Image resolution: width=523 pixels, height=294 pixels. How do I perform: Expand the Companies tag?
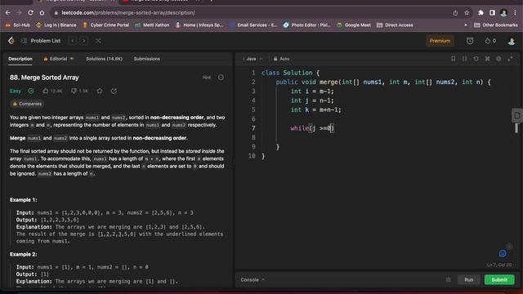[27, 104]
